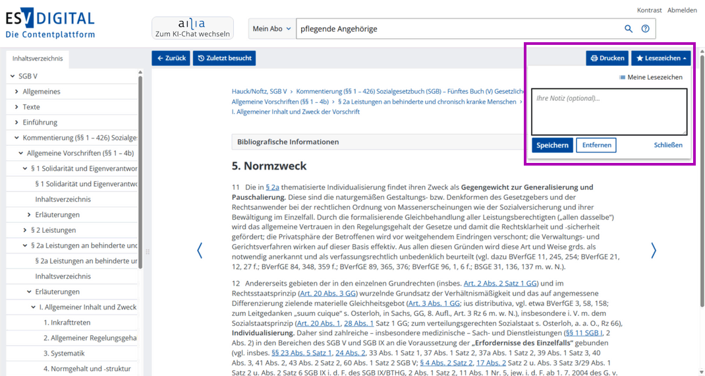The height and width of the screenshot is (376, 705).
Task: Click the main page vertical scrollbar
Action: (x=702, y=180)
